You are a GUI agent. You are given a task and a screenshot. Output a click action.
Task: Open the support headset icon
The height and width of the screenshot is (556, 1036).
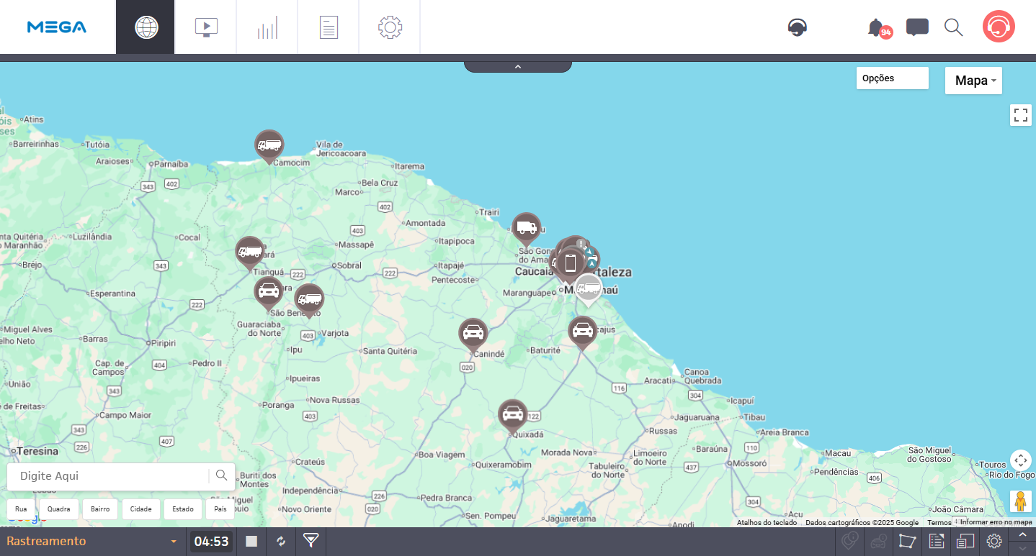(797, 27)
